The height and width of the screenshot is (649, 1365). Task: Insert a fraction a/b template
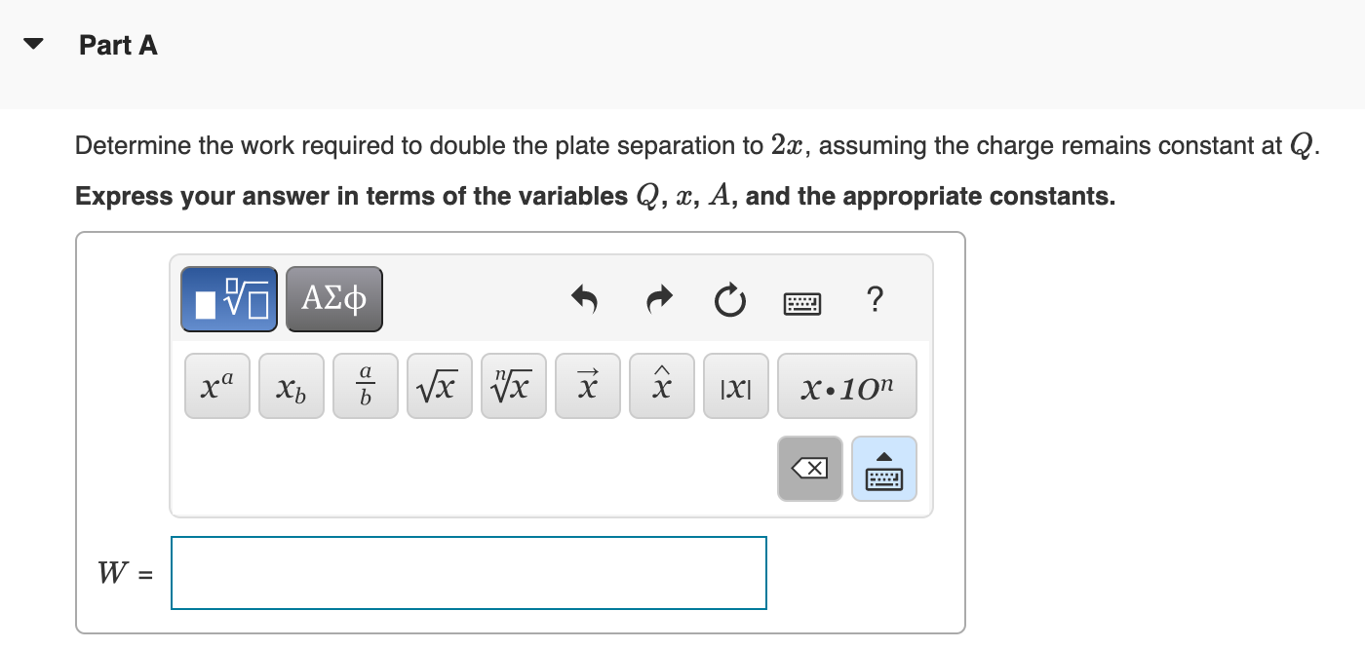365,385
